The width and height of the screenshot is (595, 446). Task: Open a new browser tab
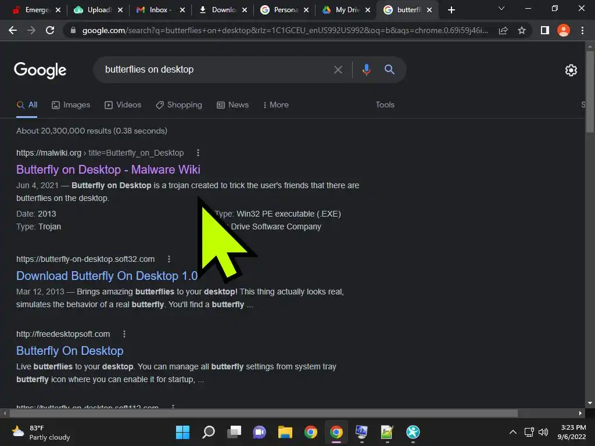[x=451, y=10]
